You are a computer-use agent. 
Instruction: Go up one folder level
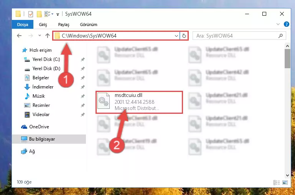(48, 36)
